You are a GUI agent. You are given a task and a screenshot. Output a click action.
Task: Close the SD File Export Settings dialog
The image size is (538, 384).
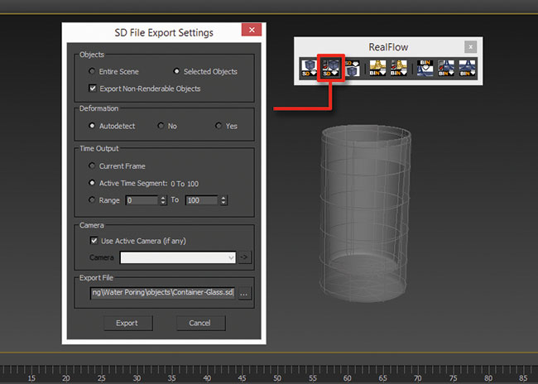252,30
